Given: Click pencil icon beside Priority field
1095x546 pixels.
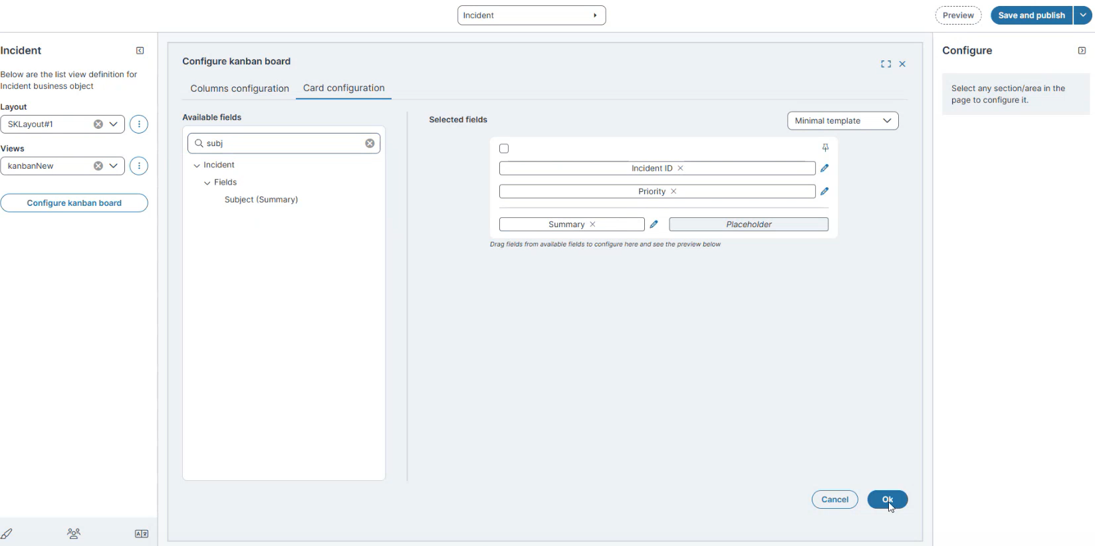Looking at the screenshot, I should (x=824, y=191).
